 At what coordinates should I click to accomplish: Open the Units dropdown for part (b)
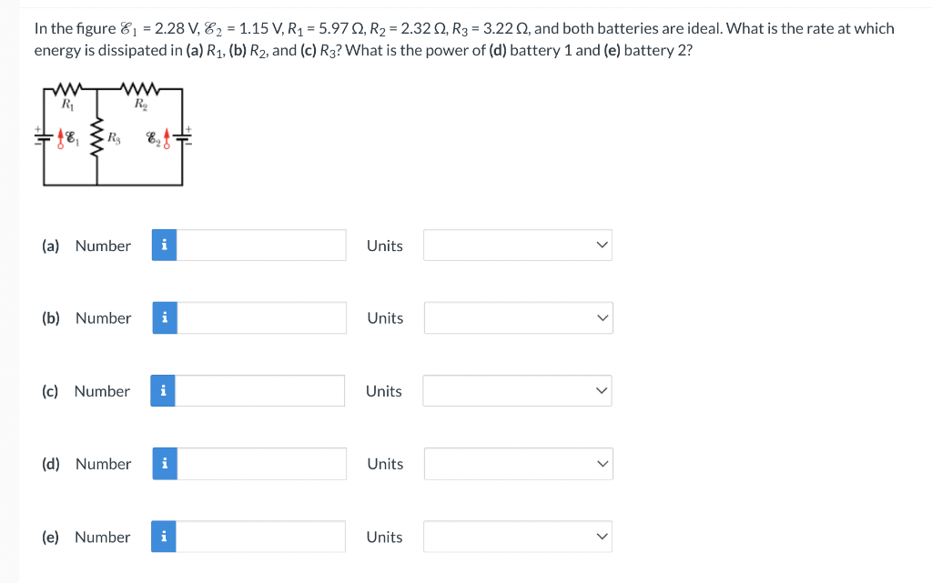coord(518,317)
